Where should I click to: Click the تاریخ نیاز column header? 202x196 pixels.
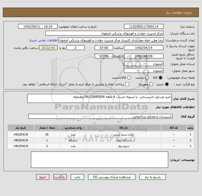pyautogui.click(x=21, y=128)
